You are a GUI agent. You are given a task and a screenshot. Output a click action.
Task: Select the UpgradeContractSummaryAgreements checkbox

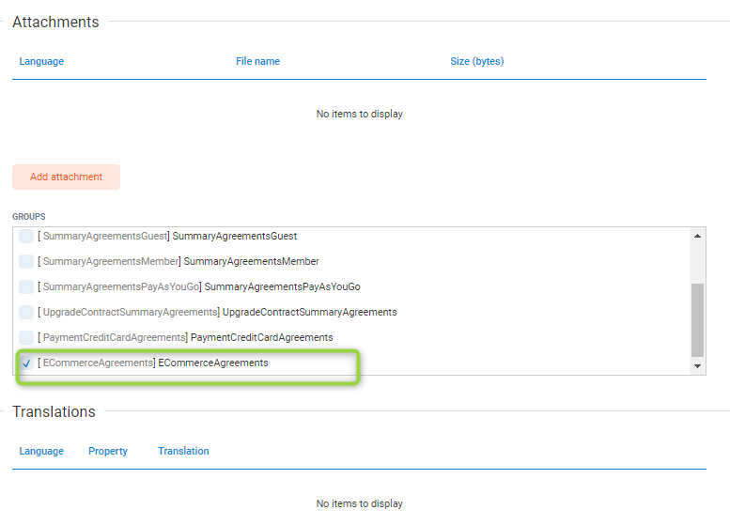[26, 313]
